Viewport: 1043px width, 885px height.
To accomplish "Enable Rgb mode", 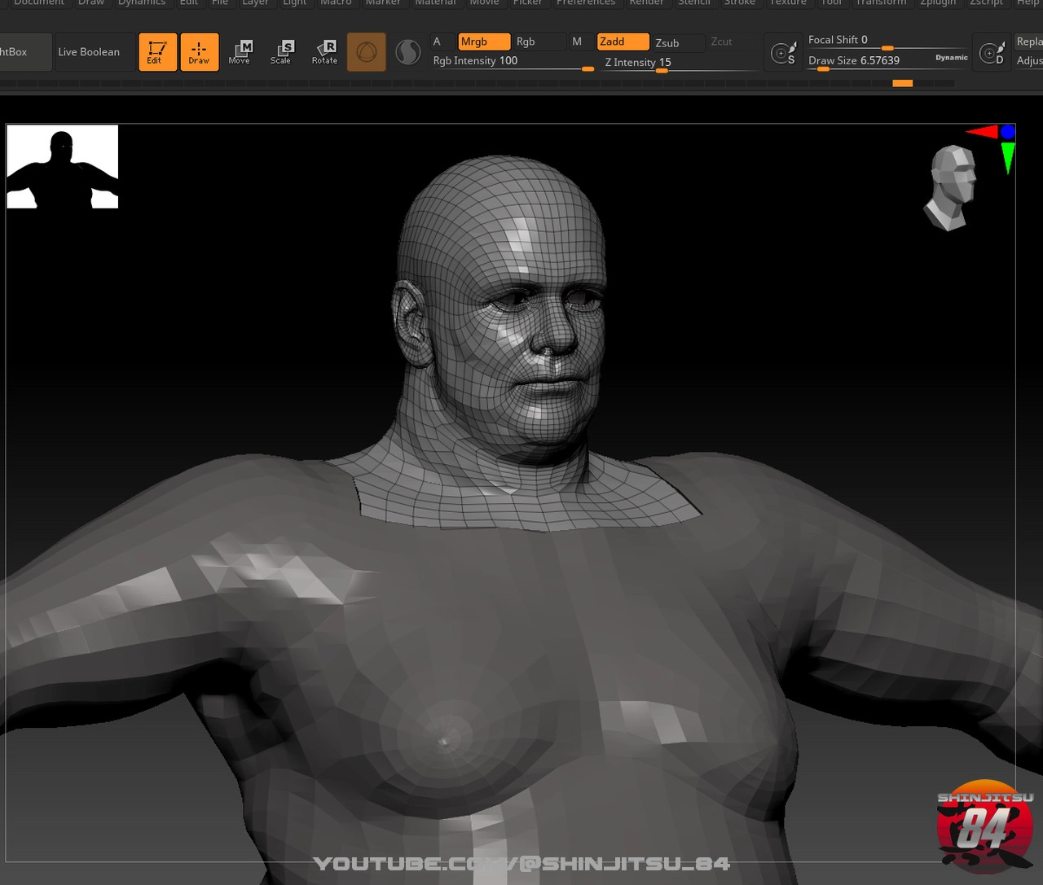I will [x=536, y=42].
